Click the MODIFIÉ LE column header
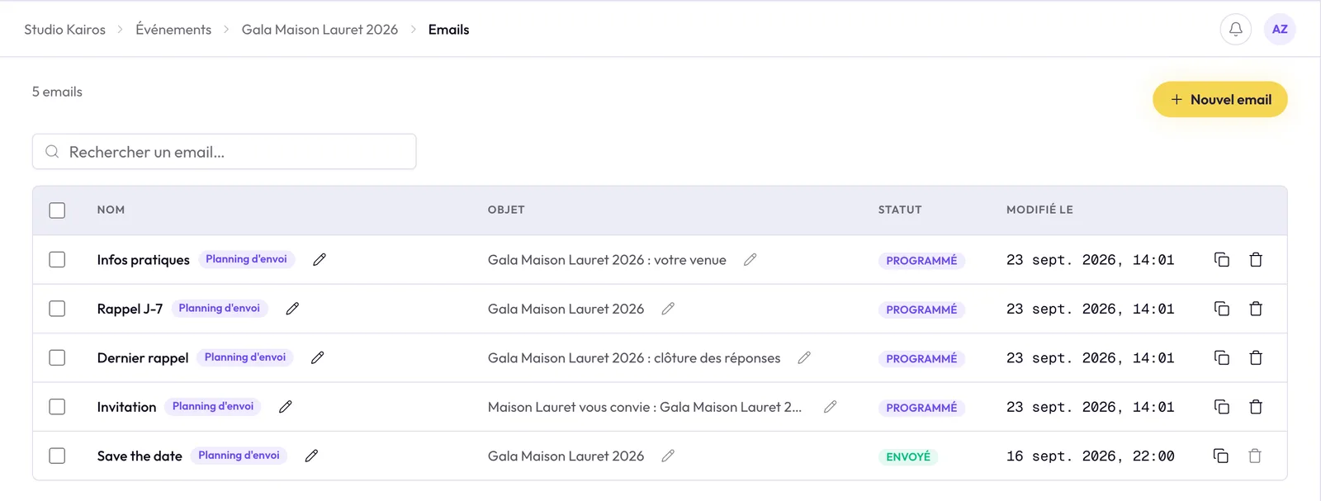The image size is (1321, 501). coord(1039,210)
